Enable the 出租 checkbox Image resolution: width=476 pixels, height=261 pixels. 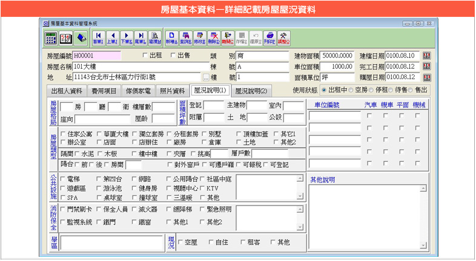[x=145, y=56]
